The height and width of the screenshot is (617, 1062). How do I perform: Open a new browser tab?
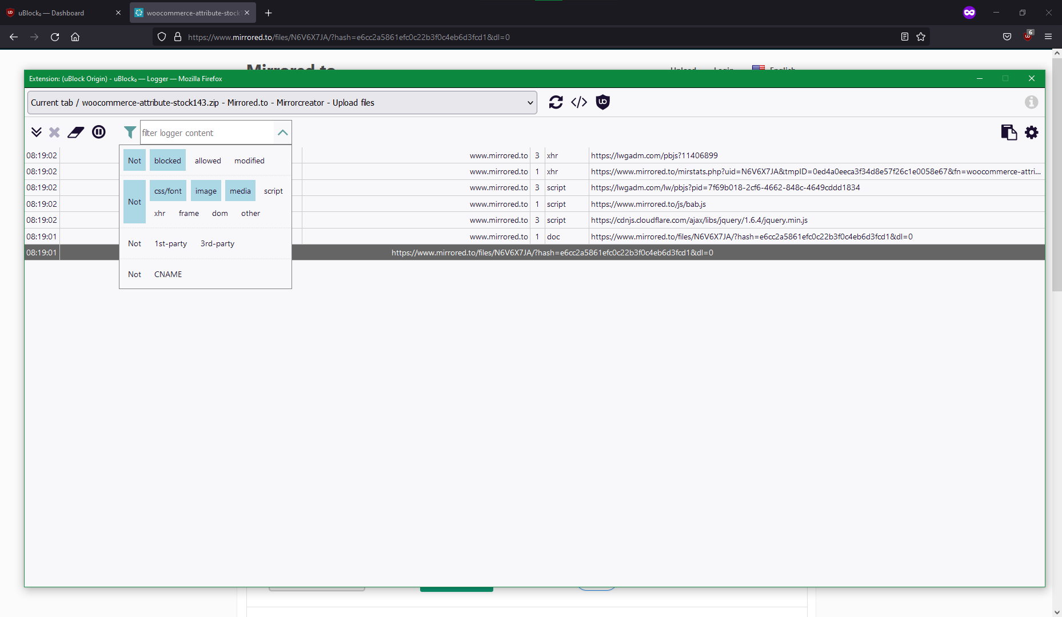pos(269,13)
